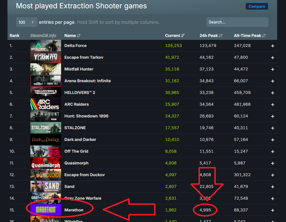Add Off The Grid with plus icon
Viewport: 286px width, 222px height.
pyautogui.click(x=273, y=152)
